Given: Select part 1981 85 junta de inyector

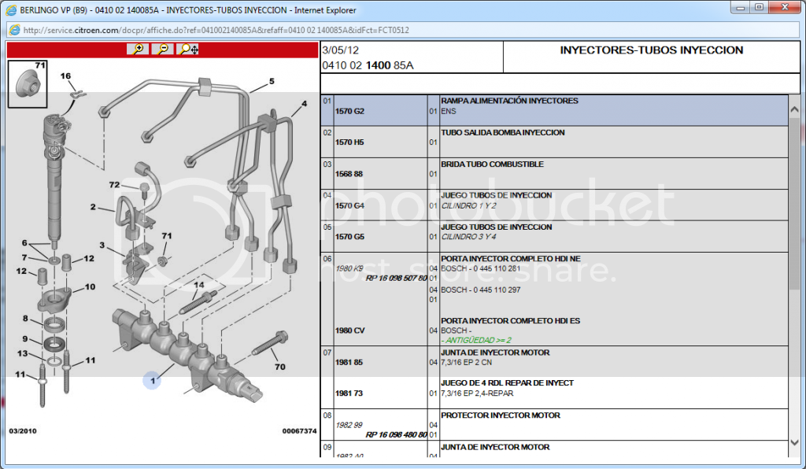Looking at the screenshot, I should [x=349, y=363].
